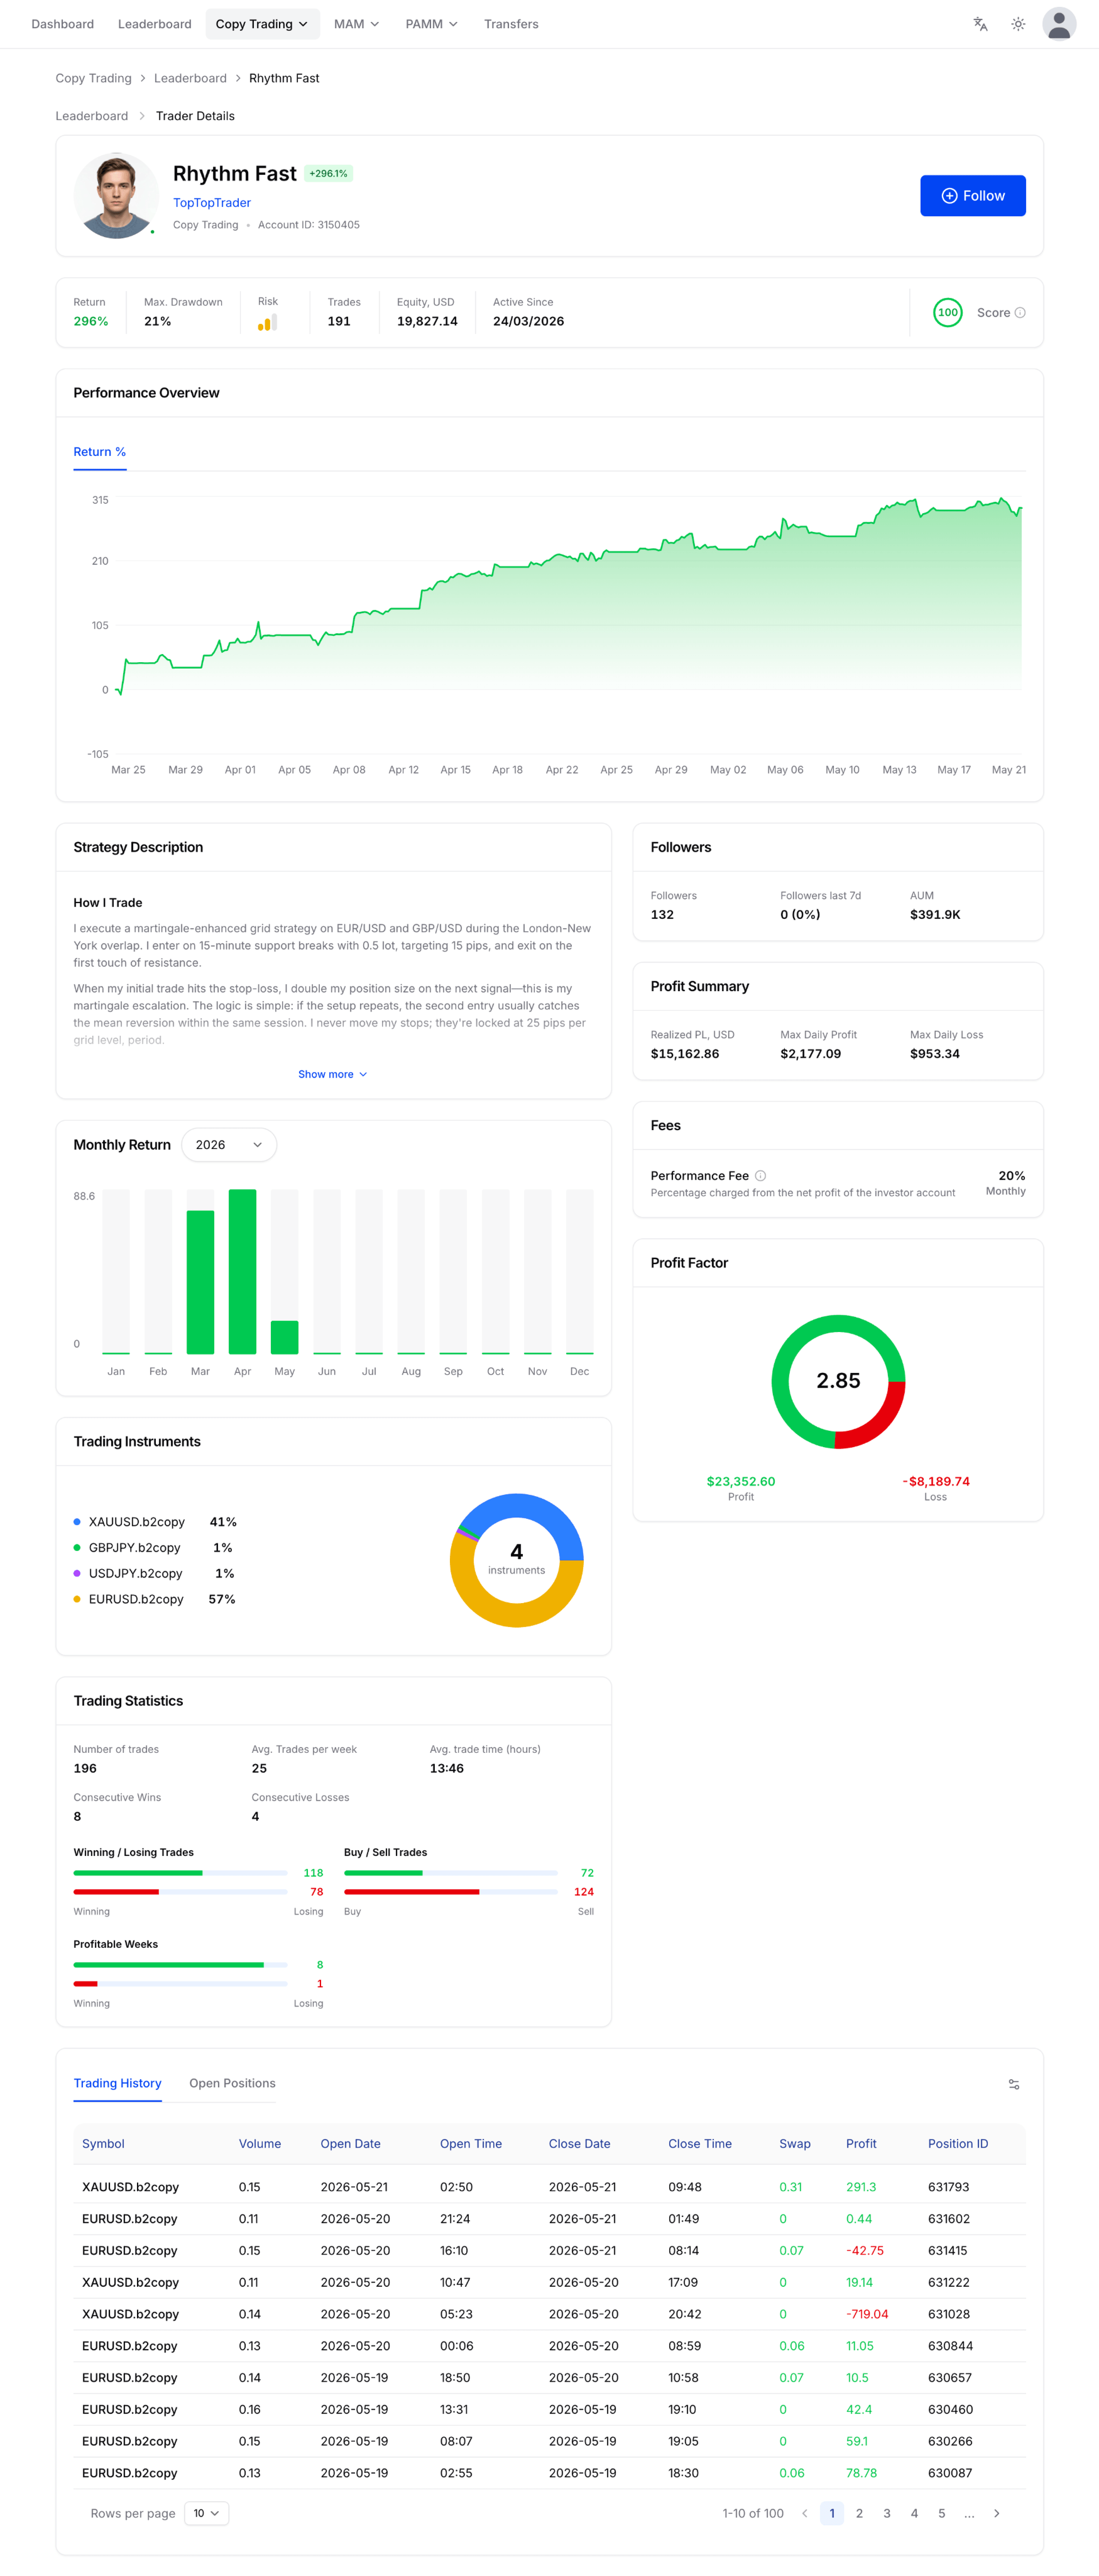Click current page 1 in pagination
Viewport: 1099px width, 2576px height.
tap(832, 2513)
